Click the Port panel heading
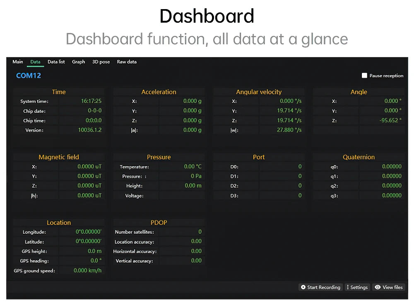The height and width of the screenshot is (304, 414). coord(259,157)
